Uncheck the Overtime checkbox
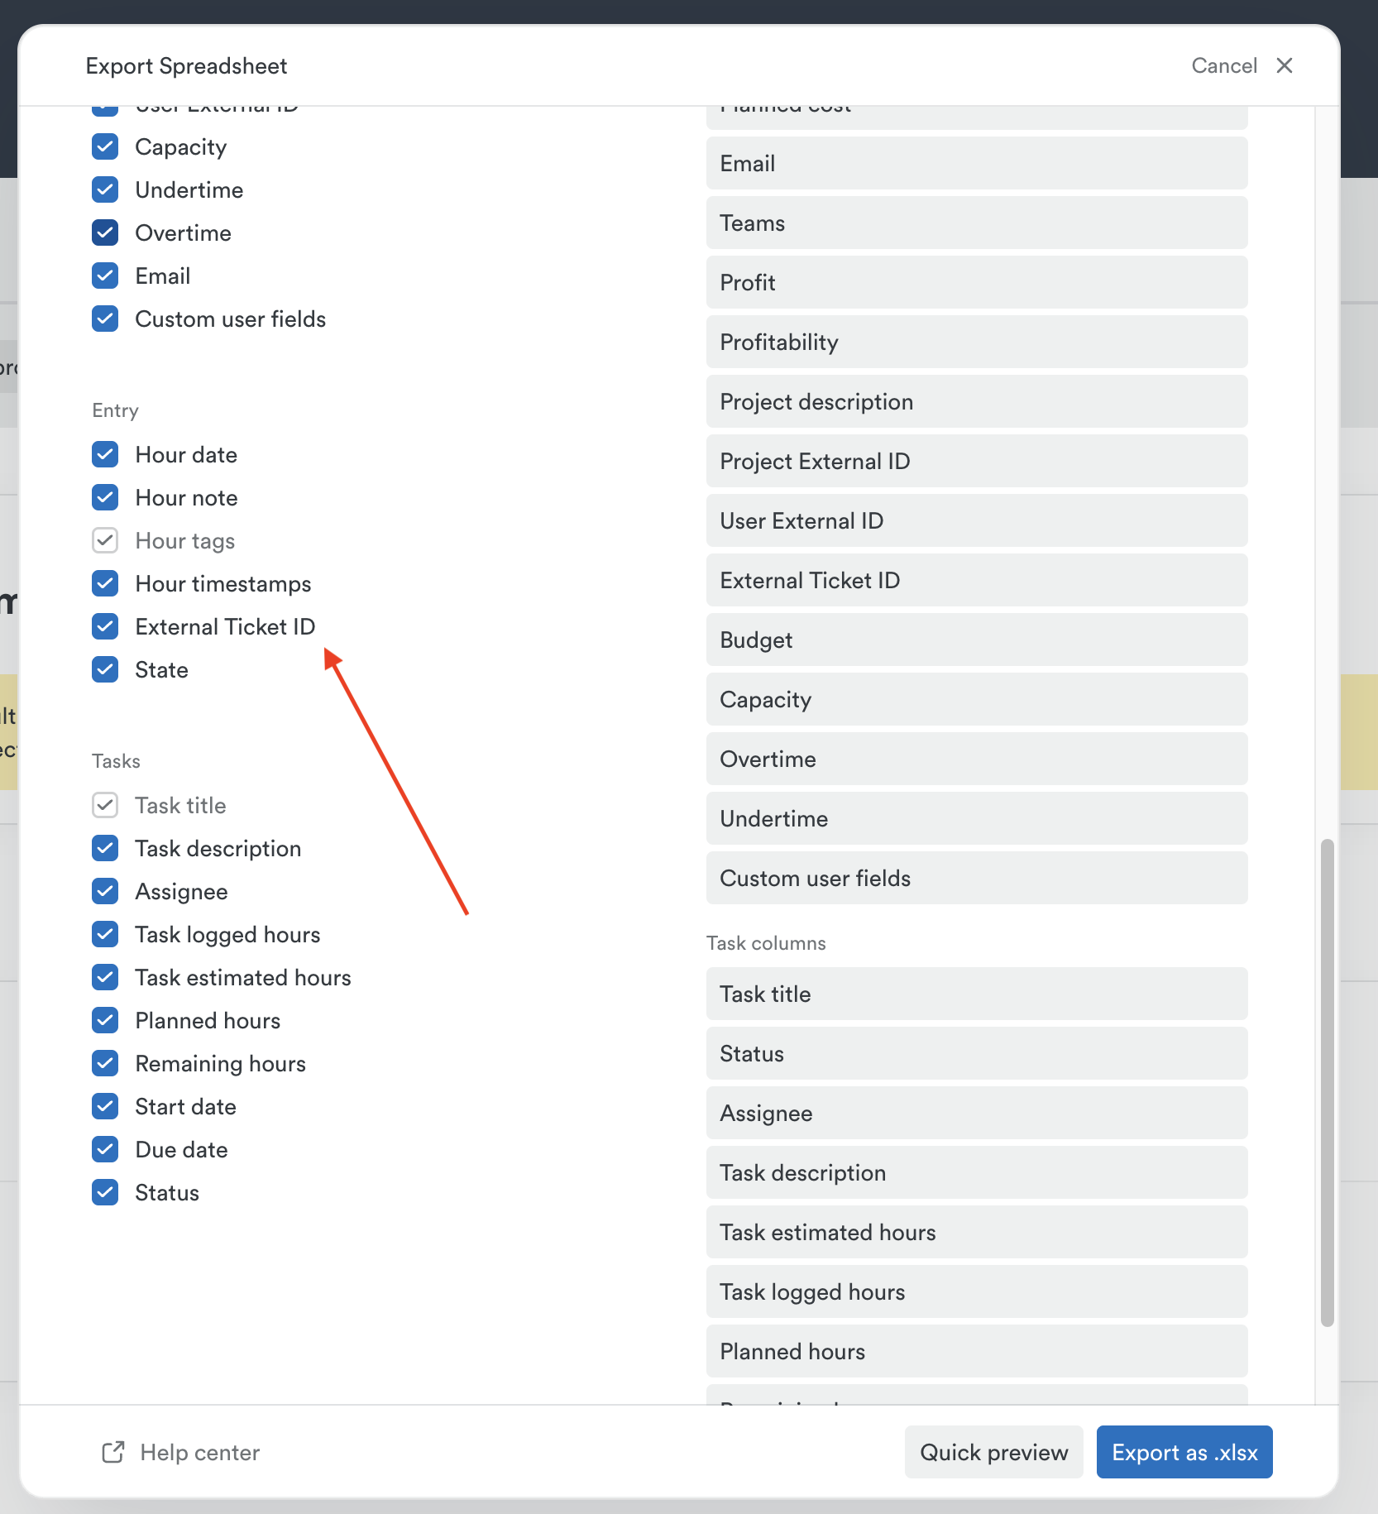1378x1514 pixels. (105, 232)
